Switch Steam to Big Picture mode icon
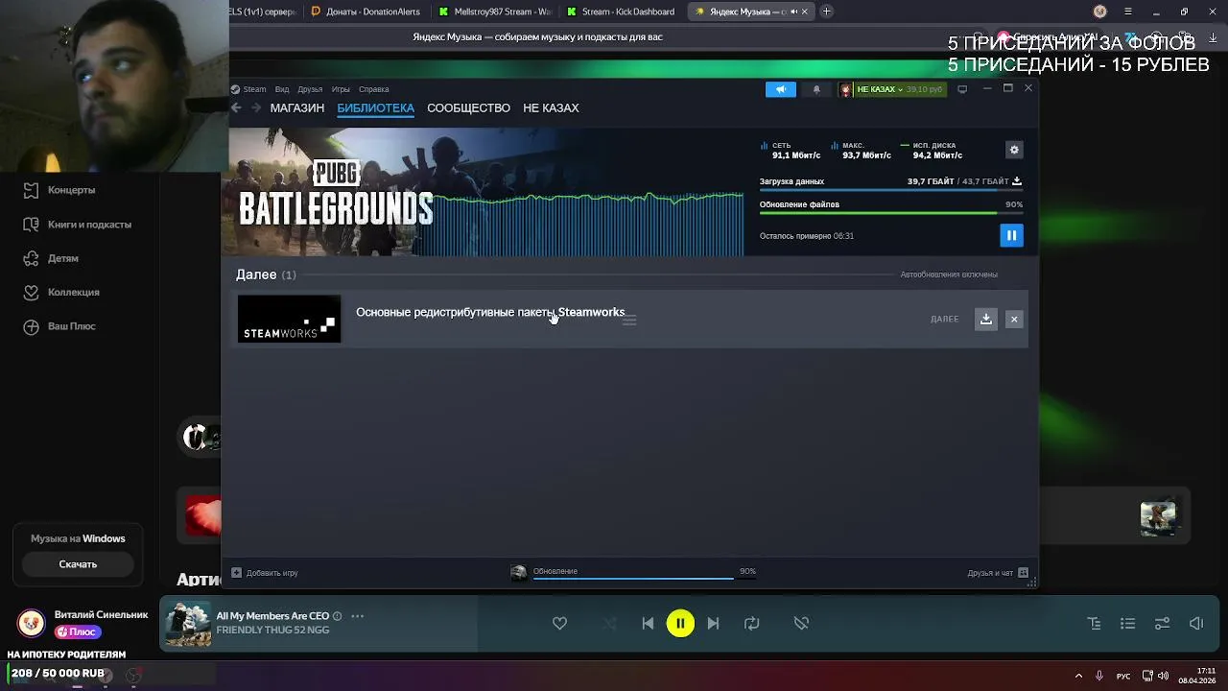Viewport: 1228px width, 691px height. click(962, 89)
